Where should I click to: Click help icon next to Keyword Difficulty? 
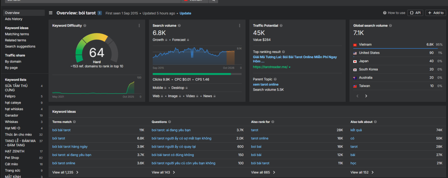[x=85, y=26]
